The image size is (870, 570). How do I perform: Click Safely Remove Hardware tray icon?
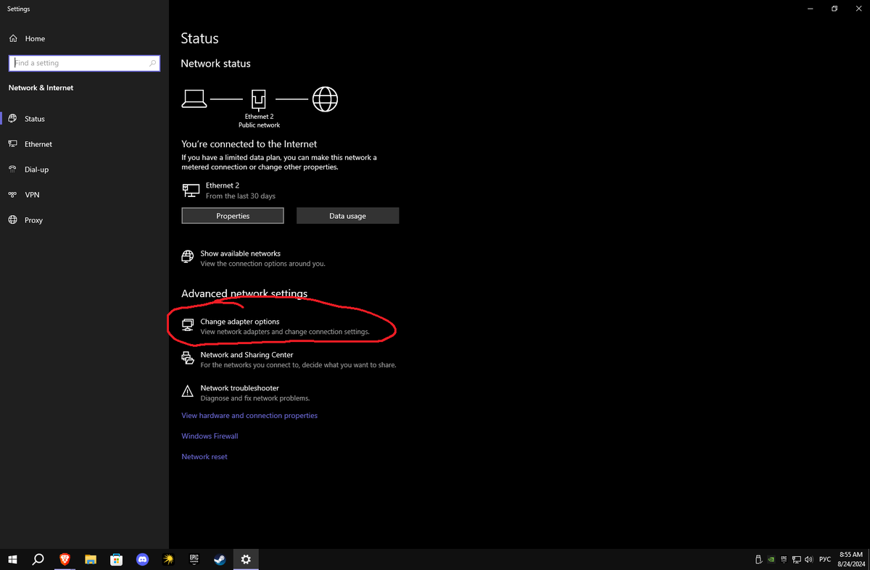coord(759,559)
